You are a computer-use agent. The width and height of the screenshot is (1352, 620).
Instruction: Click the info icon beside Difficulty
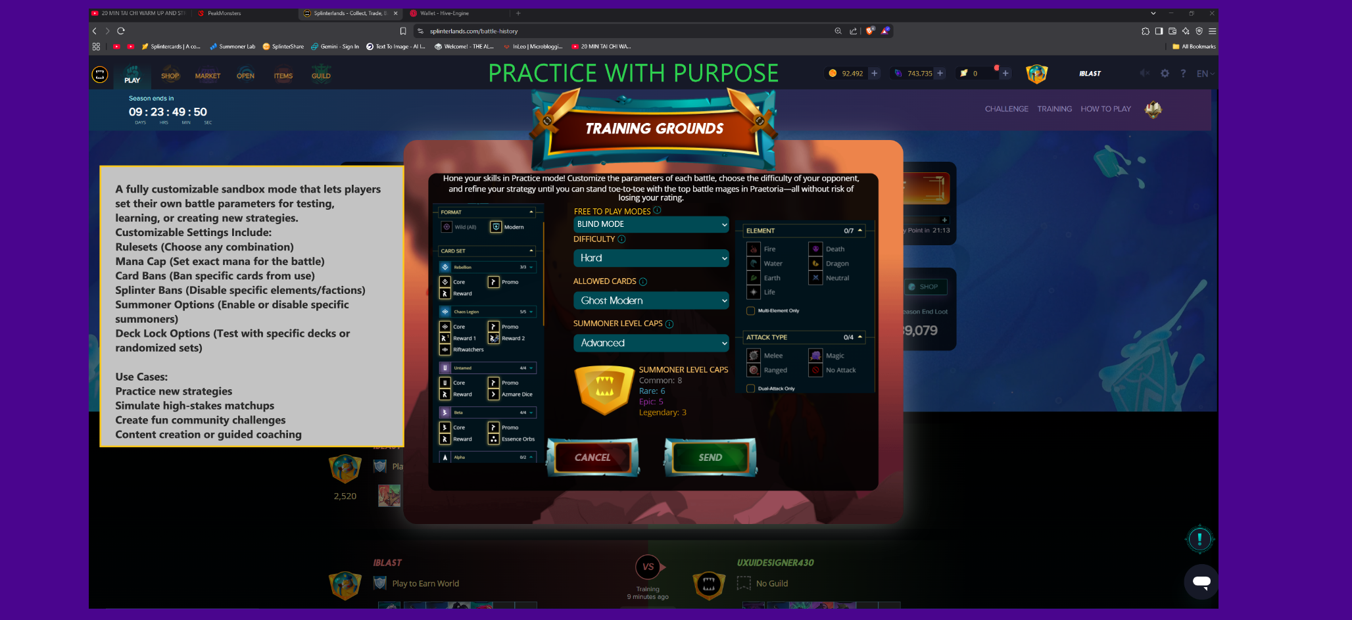(621, 239)
